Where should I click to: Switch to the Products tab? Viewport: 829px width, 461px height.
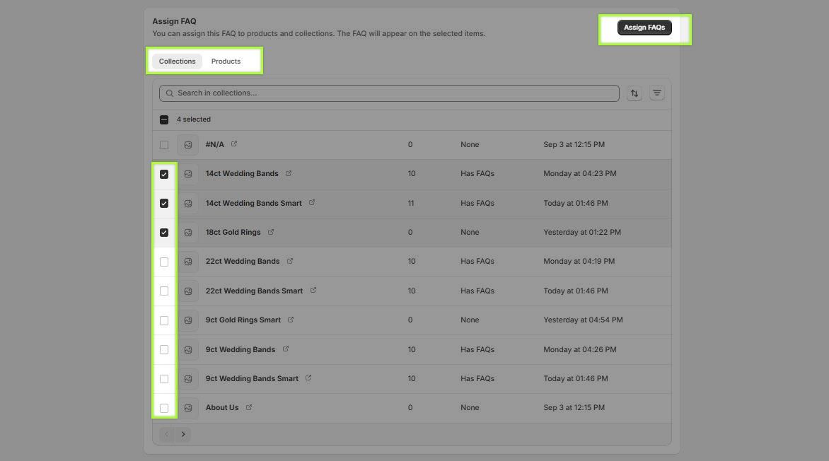pyautogui.click(x=226, y=62)
